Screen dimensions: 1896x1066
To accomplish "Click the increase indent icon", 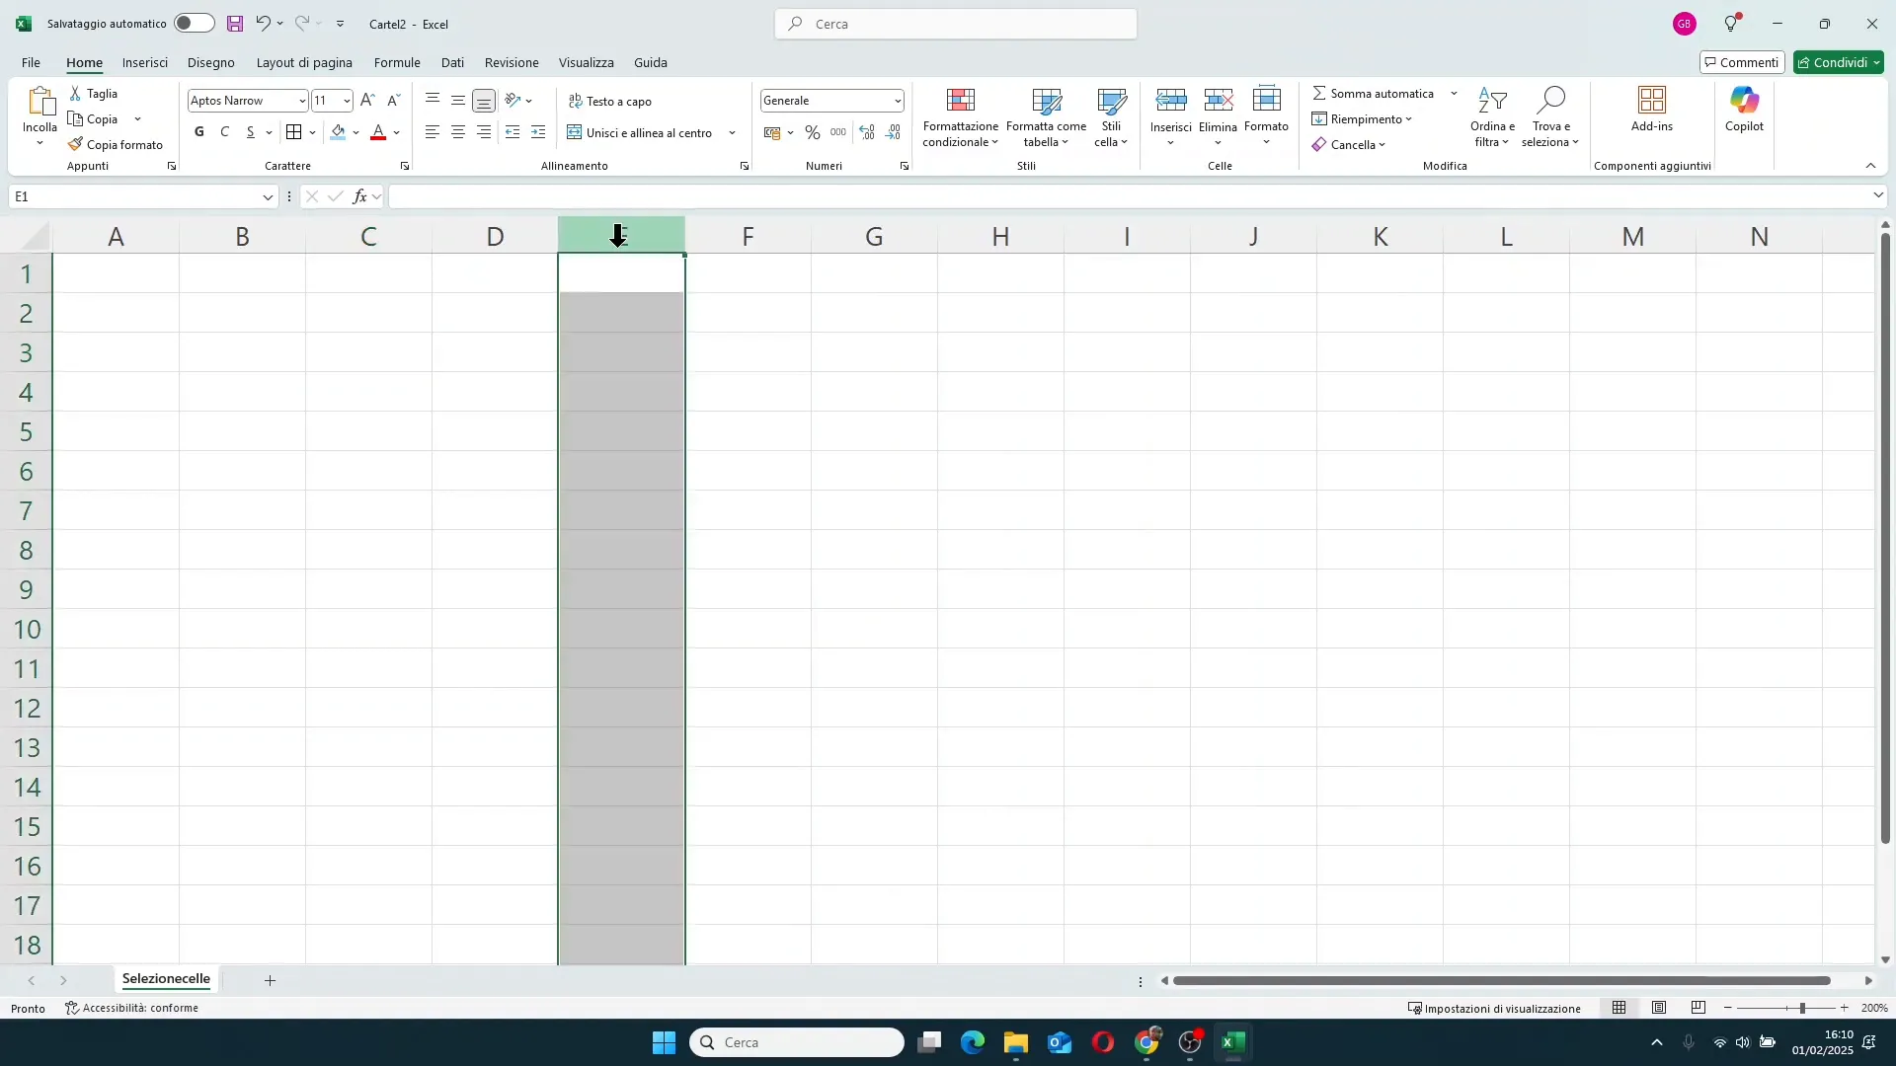I will pyautogui.click(x=538, y=132).
